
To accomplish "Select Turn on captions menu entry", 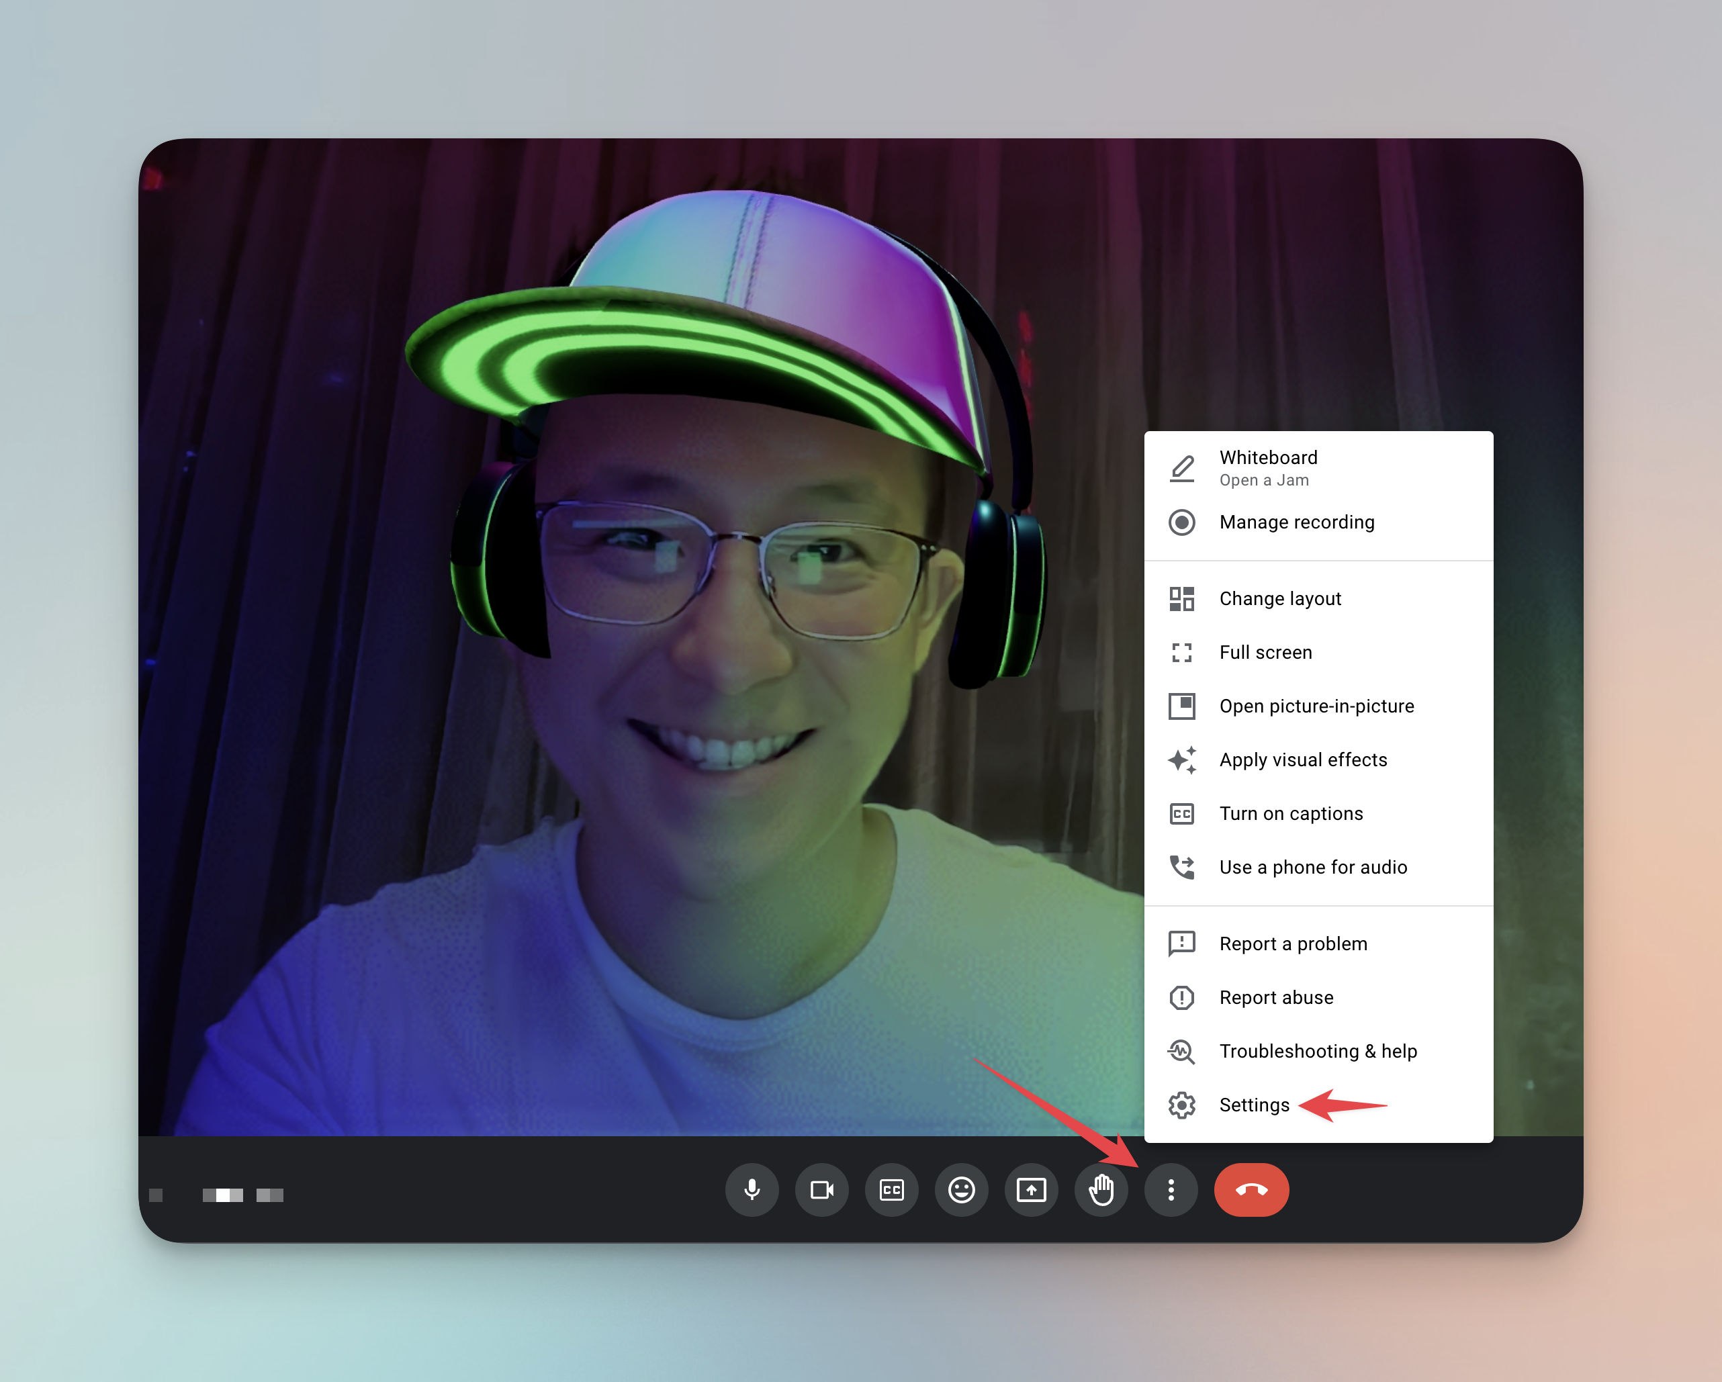I will pos(1318,813).
